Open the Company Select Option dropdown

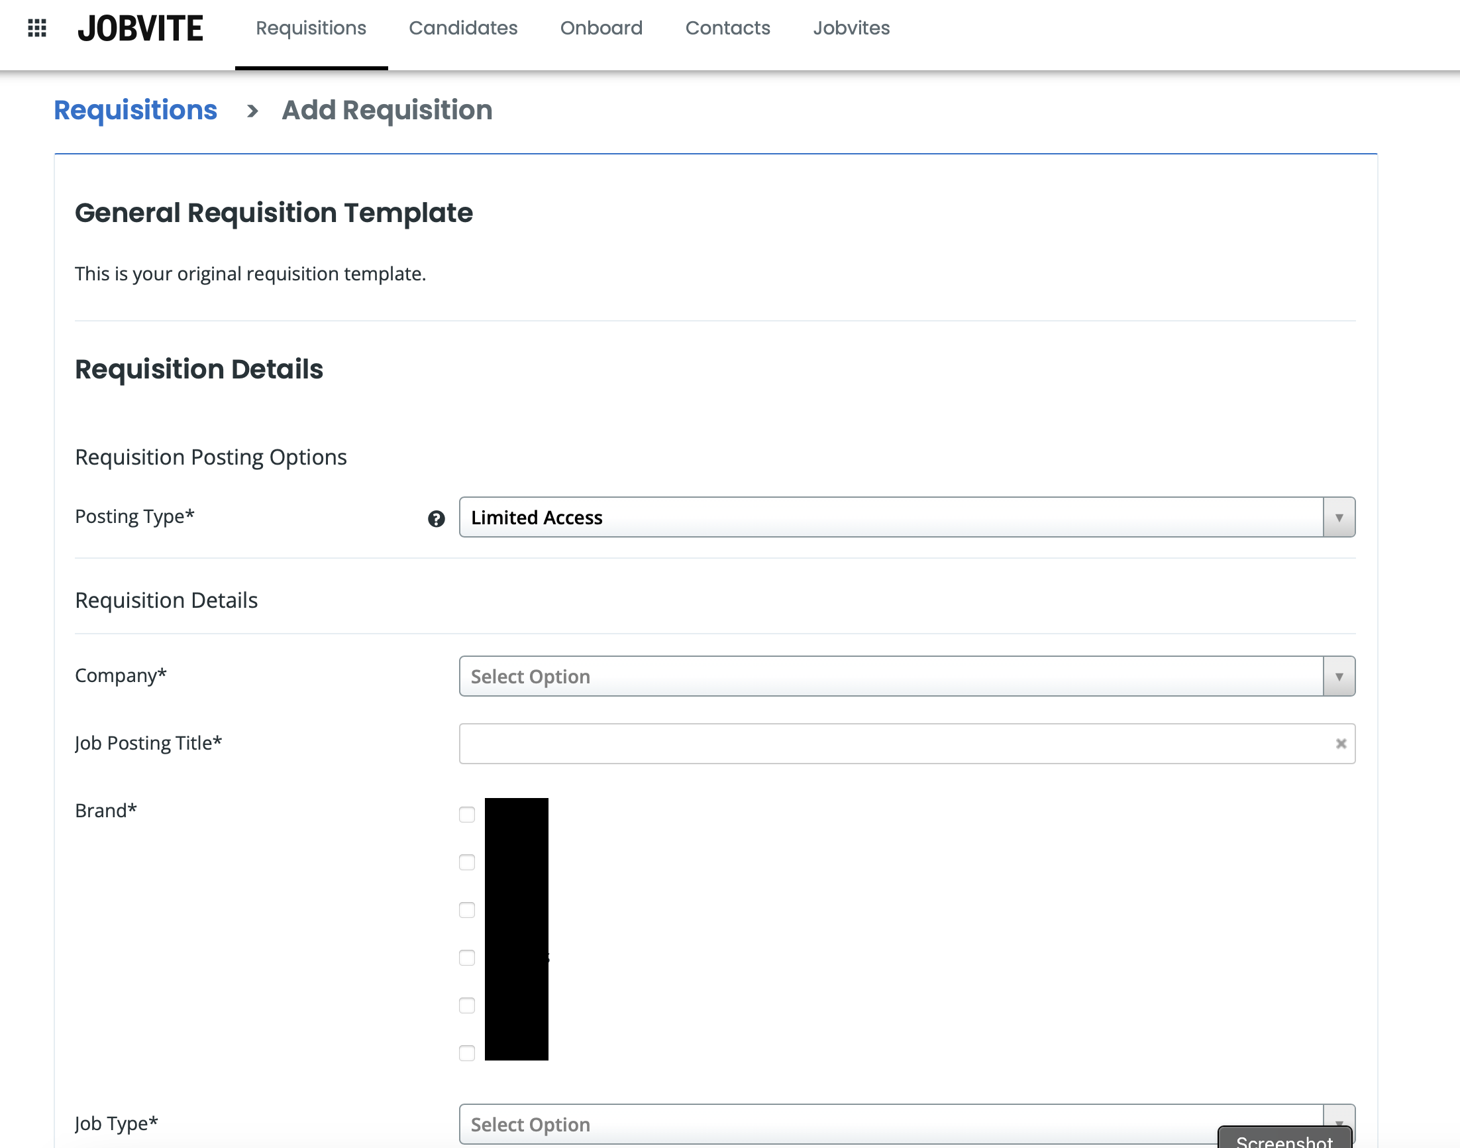pos(890,676)
